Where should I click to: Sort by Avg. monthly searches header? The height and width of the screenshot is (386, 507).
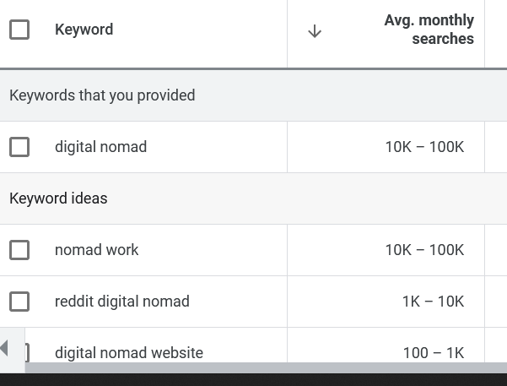pyautogui.click(x=429, y=30)
